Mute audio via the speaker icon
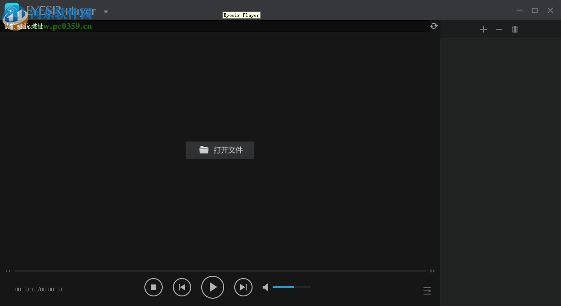The image size is (561, 306). tap(265, 287)
